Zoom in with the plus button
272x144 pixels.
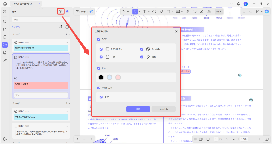260,139
